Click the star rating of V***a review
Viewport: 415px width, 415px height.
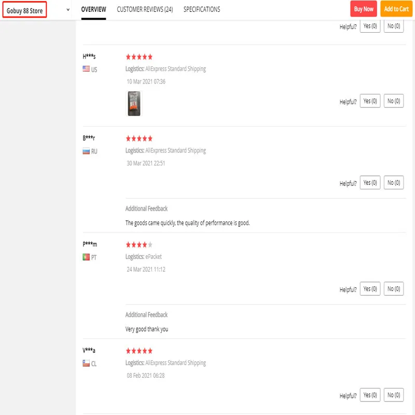pos(139,351)
